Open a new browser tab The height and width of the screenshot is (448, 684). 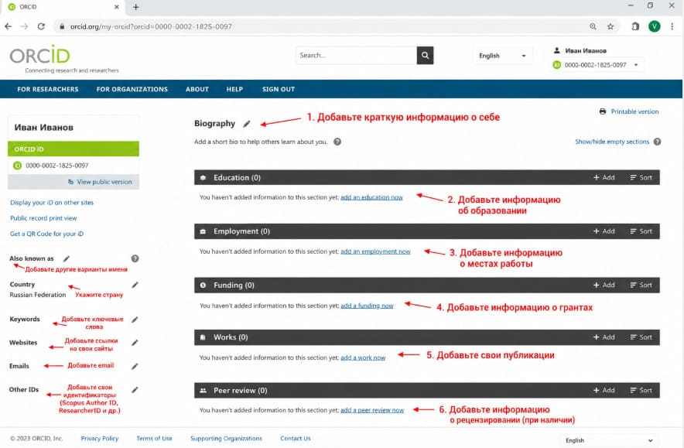coord(136,7)
